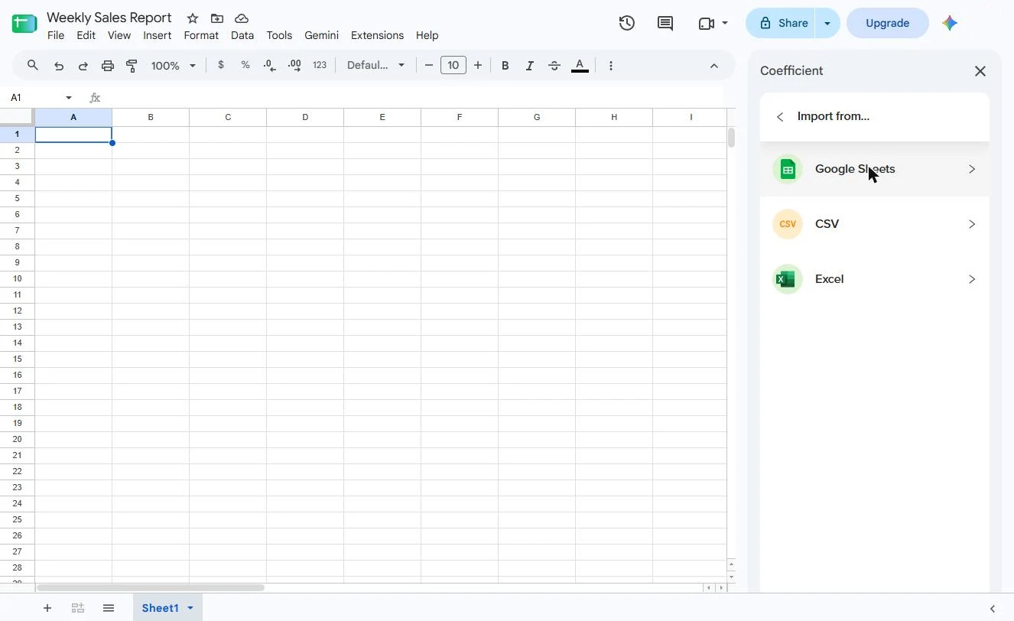This screenshot has width=1014, height=621.
Task: Click the font size input field
Action: [453, 66]
